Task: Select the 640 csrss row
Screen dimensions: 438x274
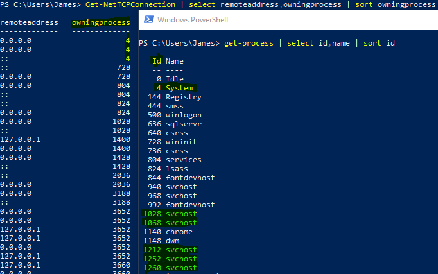Action: pyautogui.click(x=168, y=133)
